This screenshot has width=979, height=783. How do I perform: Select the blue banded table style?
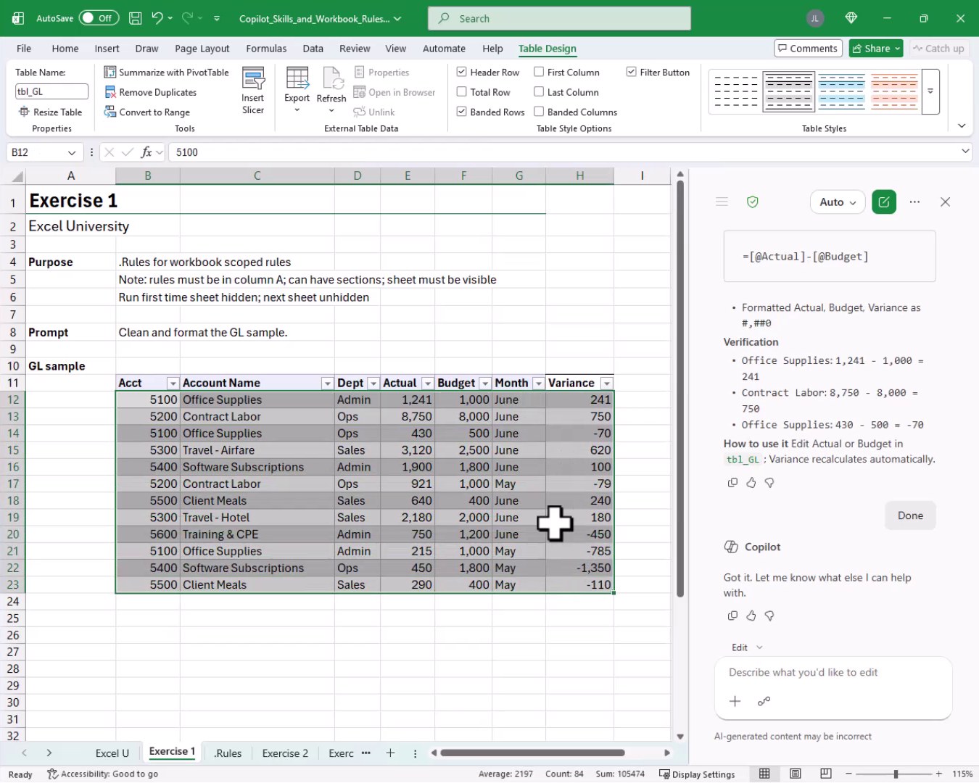[x=841, y=91]
